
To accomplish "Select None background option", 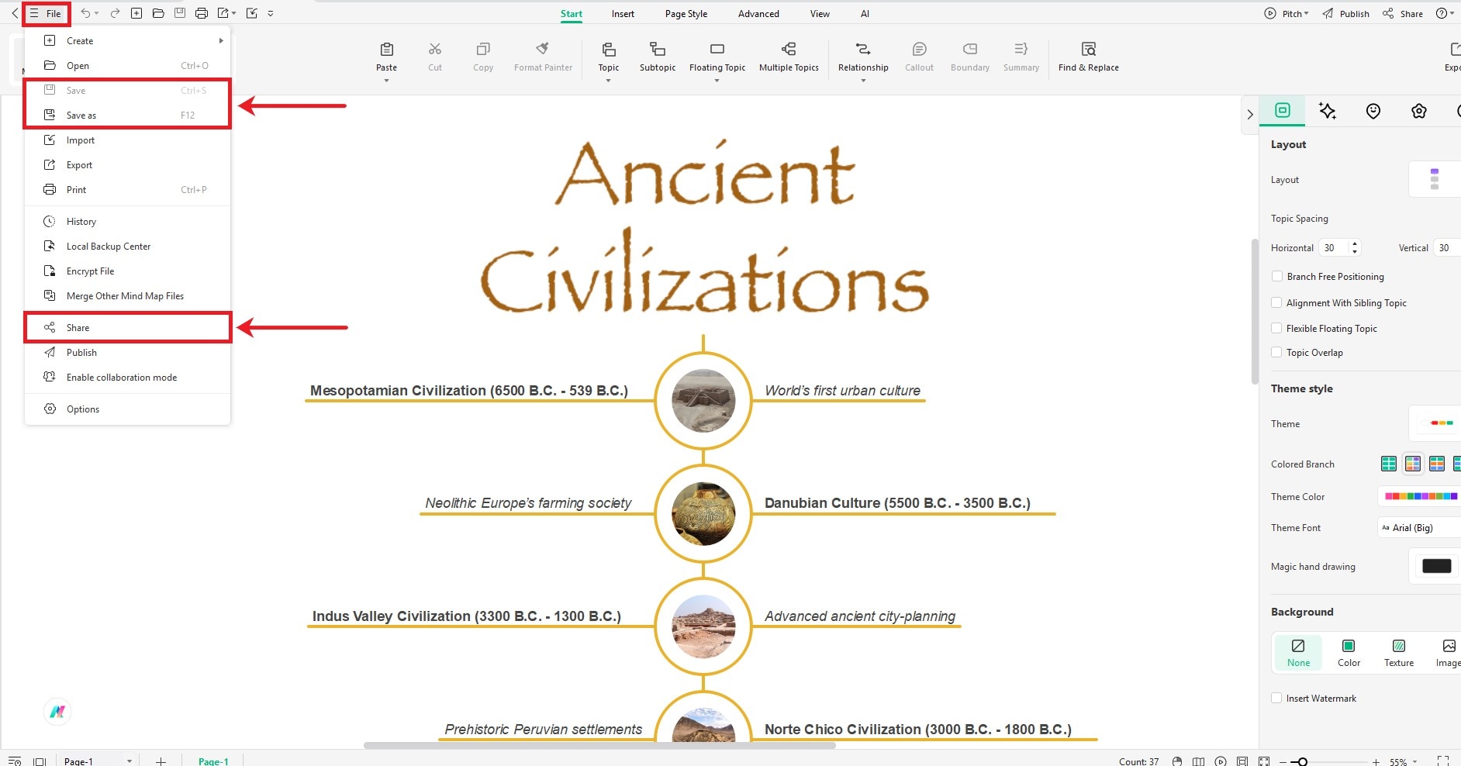I will click(1298, 652).
